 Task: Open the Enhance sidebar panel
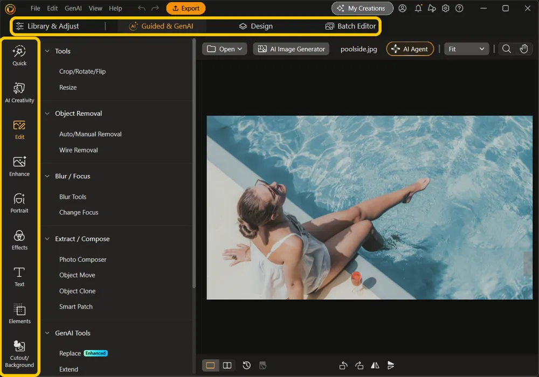pos(19,166)
